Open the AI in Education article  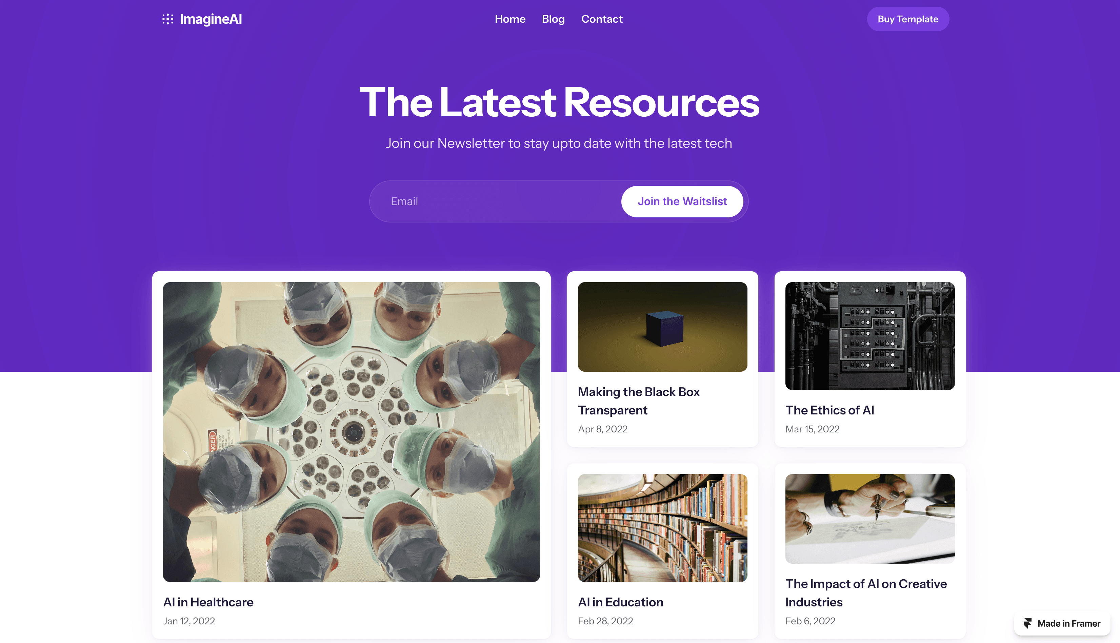620,602
